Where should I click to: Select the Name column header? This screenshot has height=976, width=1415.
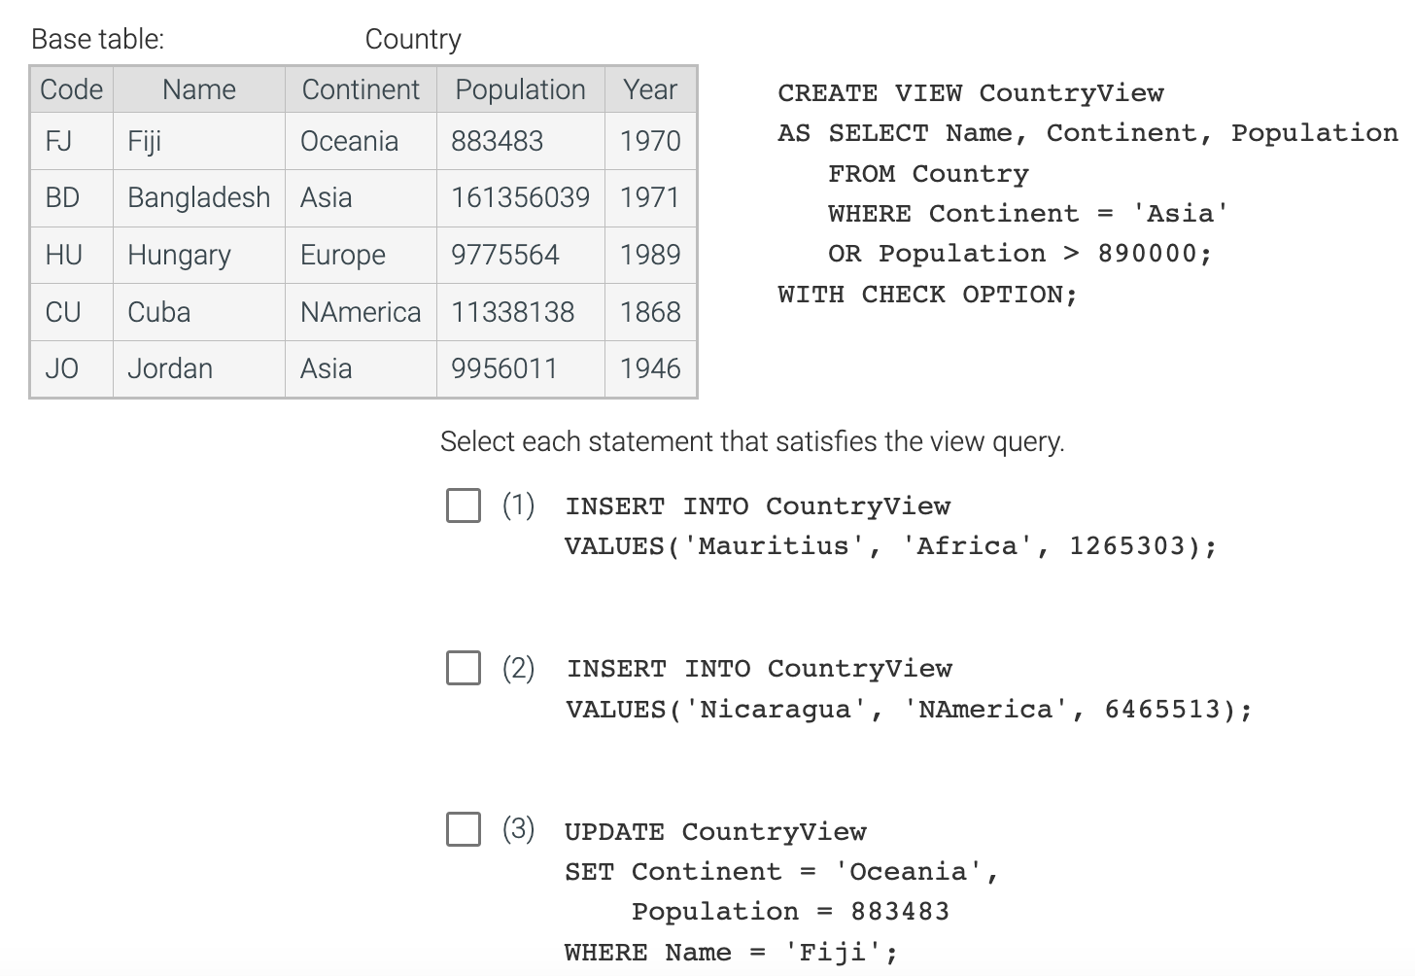[x=198, y=88]
